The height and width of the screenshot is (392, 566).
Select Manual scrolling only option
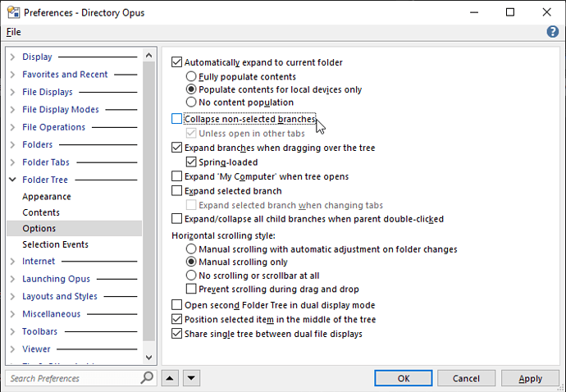coord(191,262)
